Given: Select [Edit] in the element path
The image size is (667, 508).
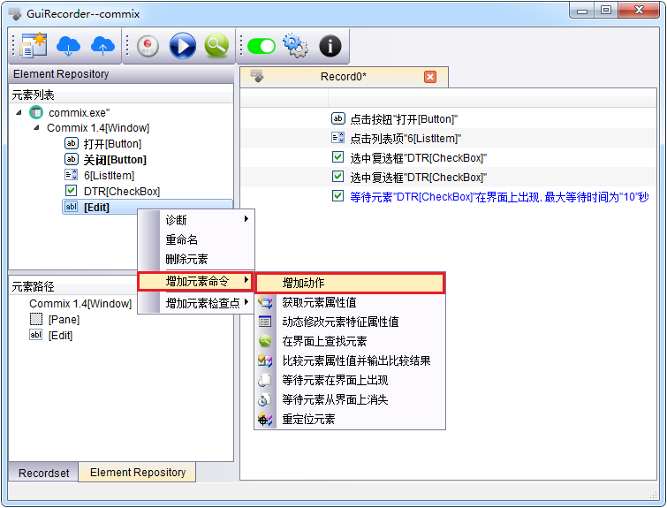Looking at the screenshot, I should pyautogui.click(x=60, y=336).
